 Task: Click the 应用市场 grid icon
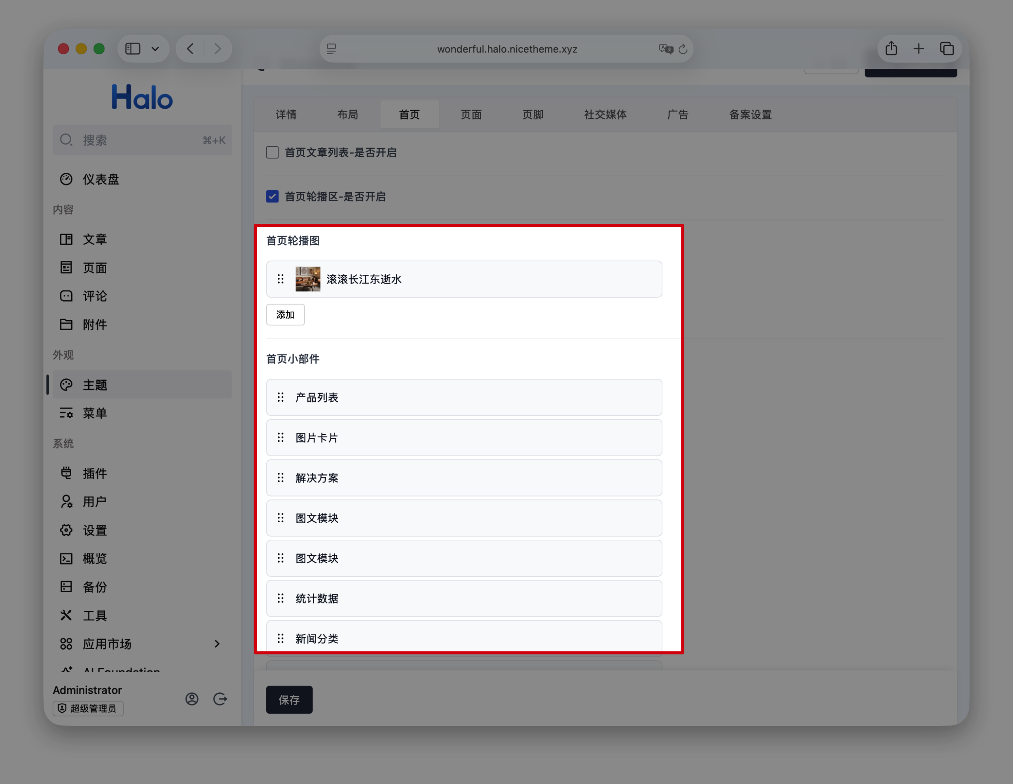(x=66, y=644)
